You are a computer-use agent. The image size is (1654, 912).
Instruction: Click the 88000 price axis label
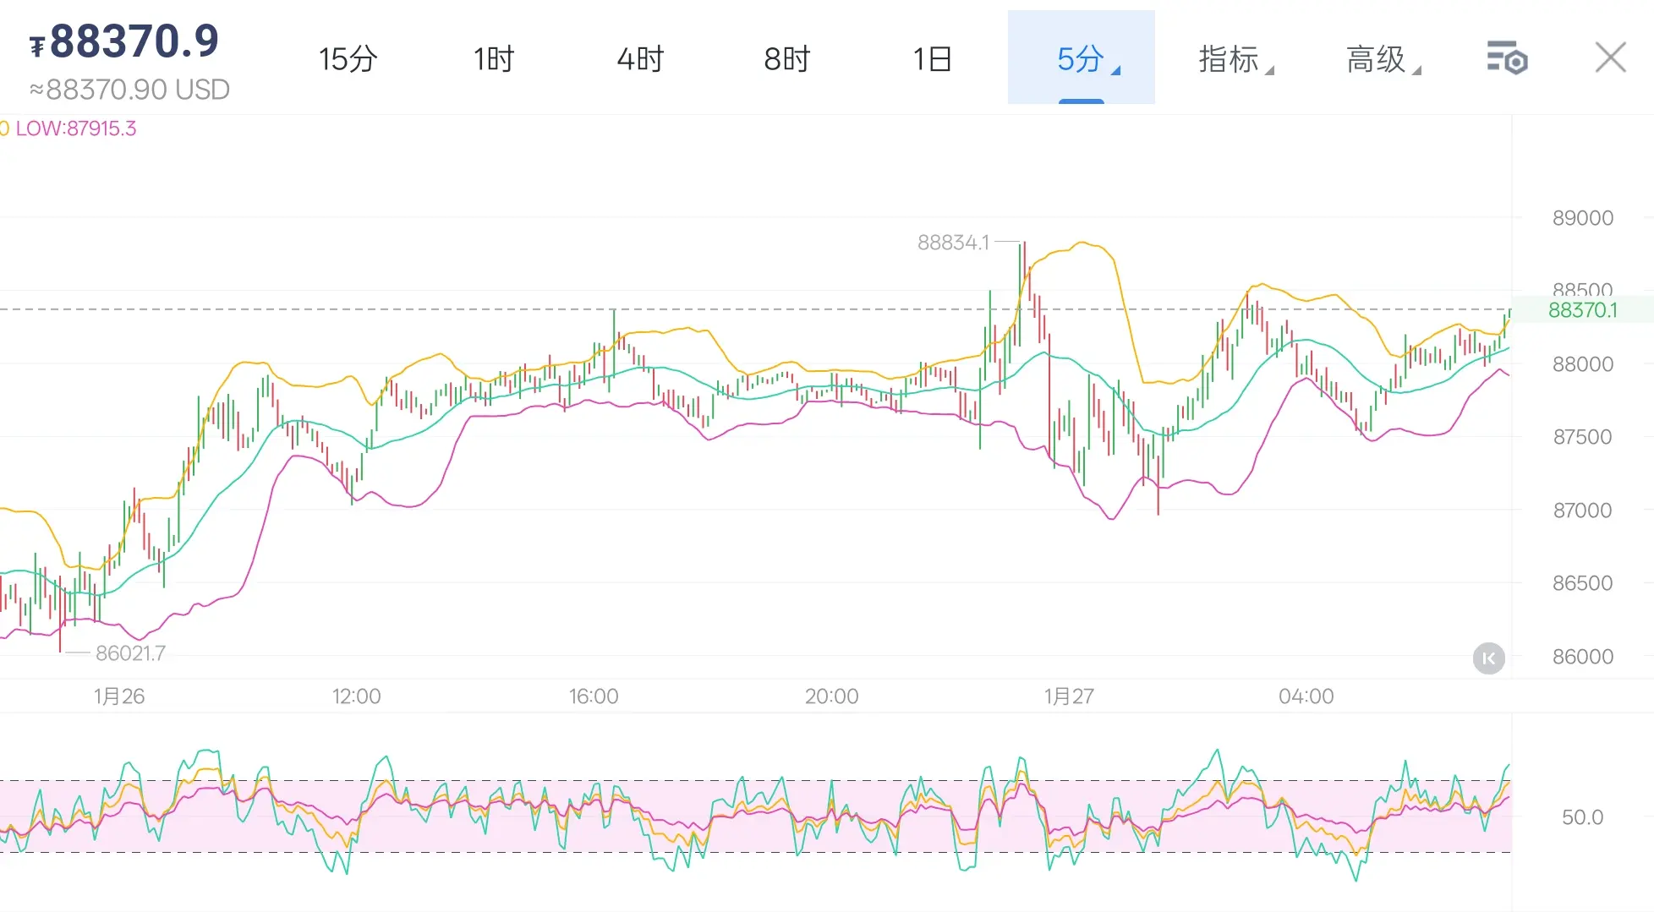(1582, 364)
